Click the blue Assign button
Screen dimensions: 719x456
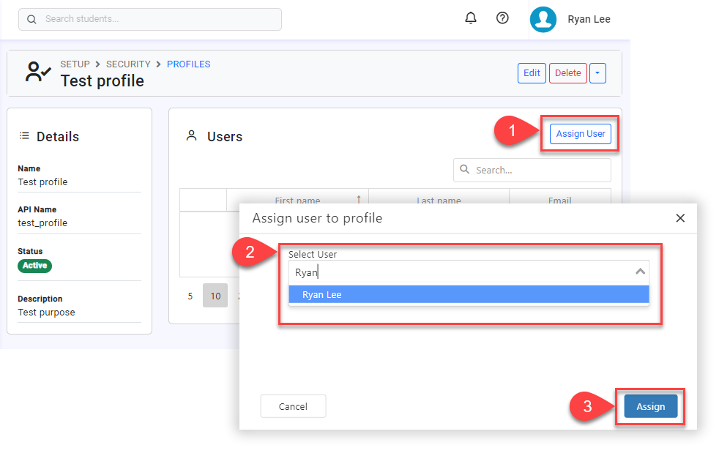(x=650, y=407)
